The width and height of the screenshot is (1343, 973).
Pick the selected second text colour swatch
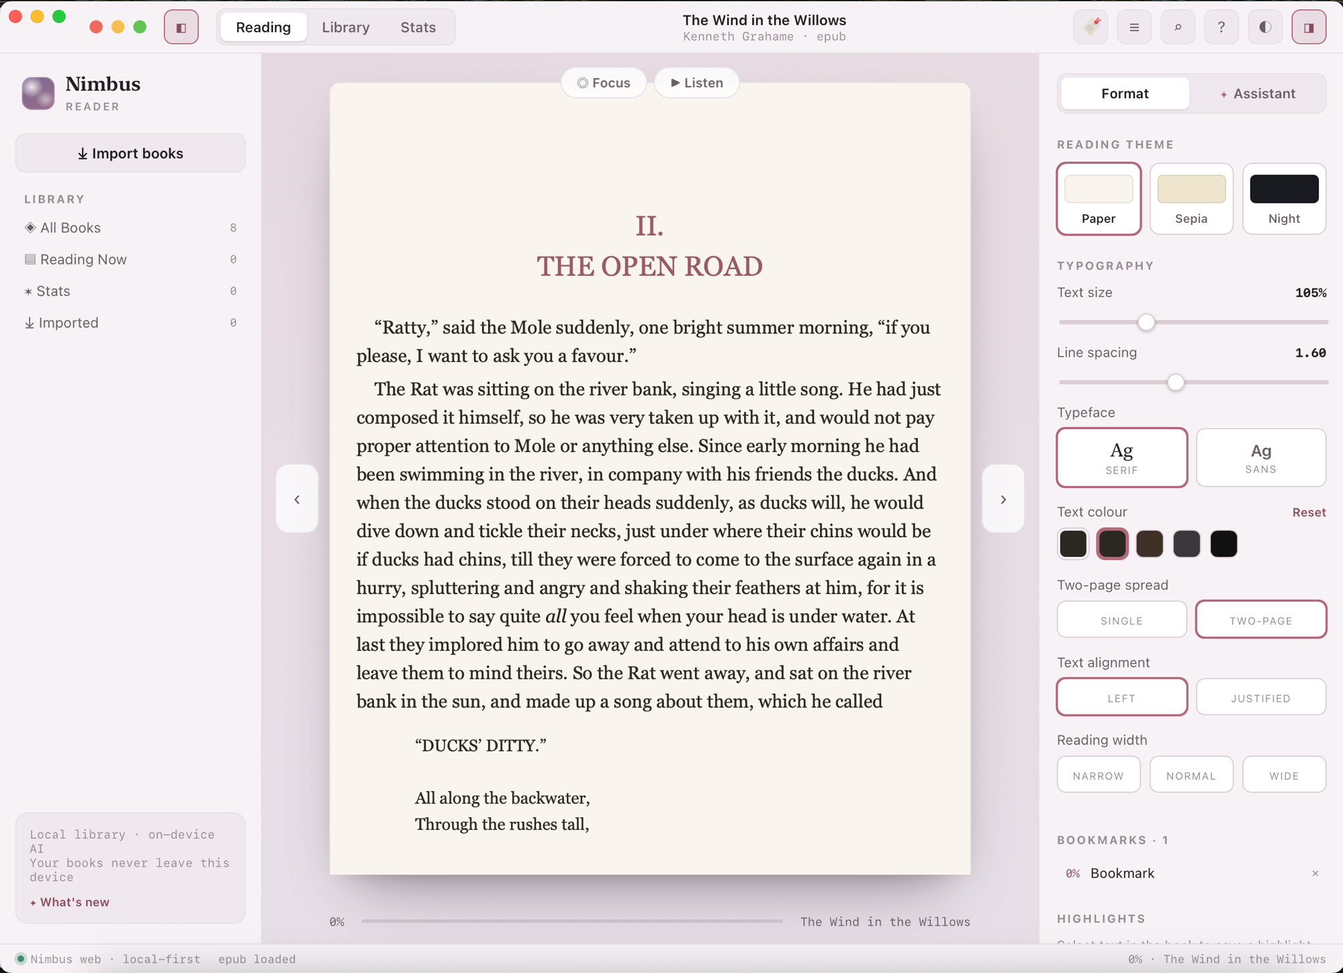[1112, 544]
